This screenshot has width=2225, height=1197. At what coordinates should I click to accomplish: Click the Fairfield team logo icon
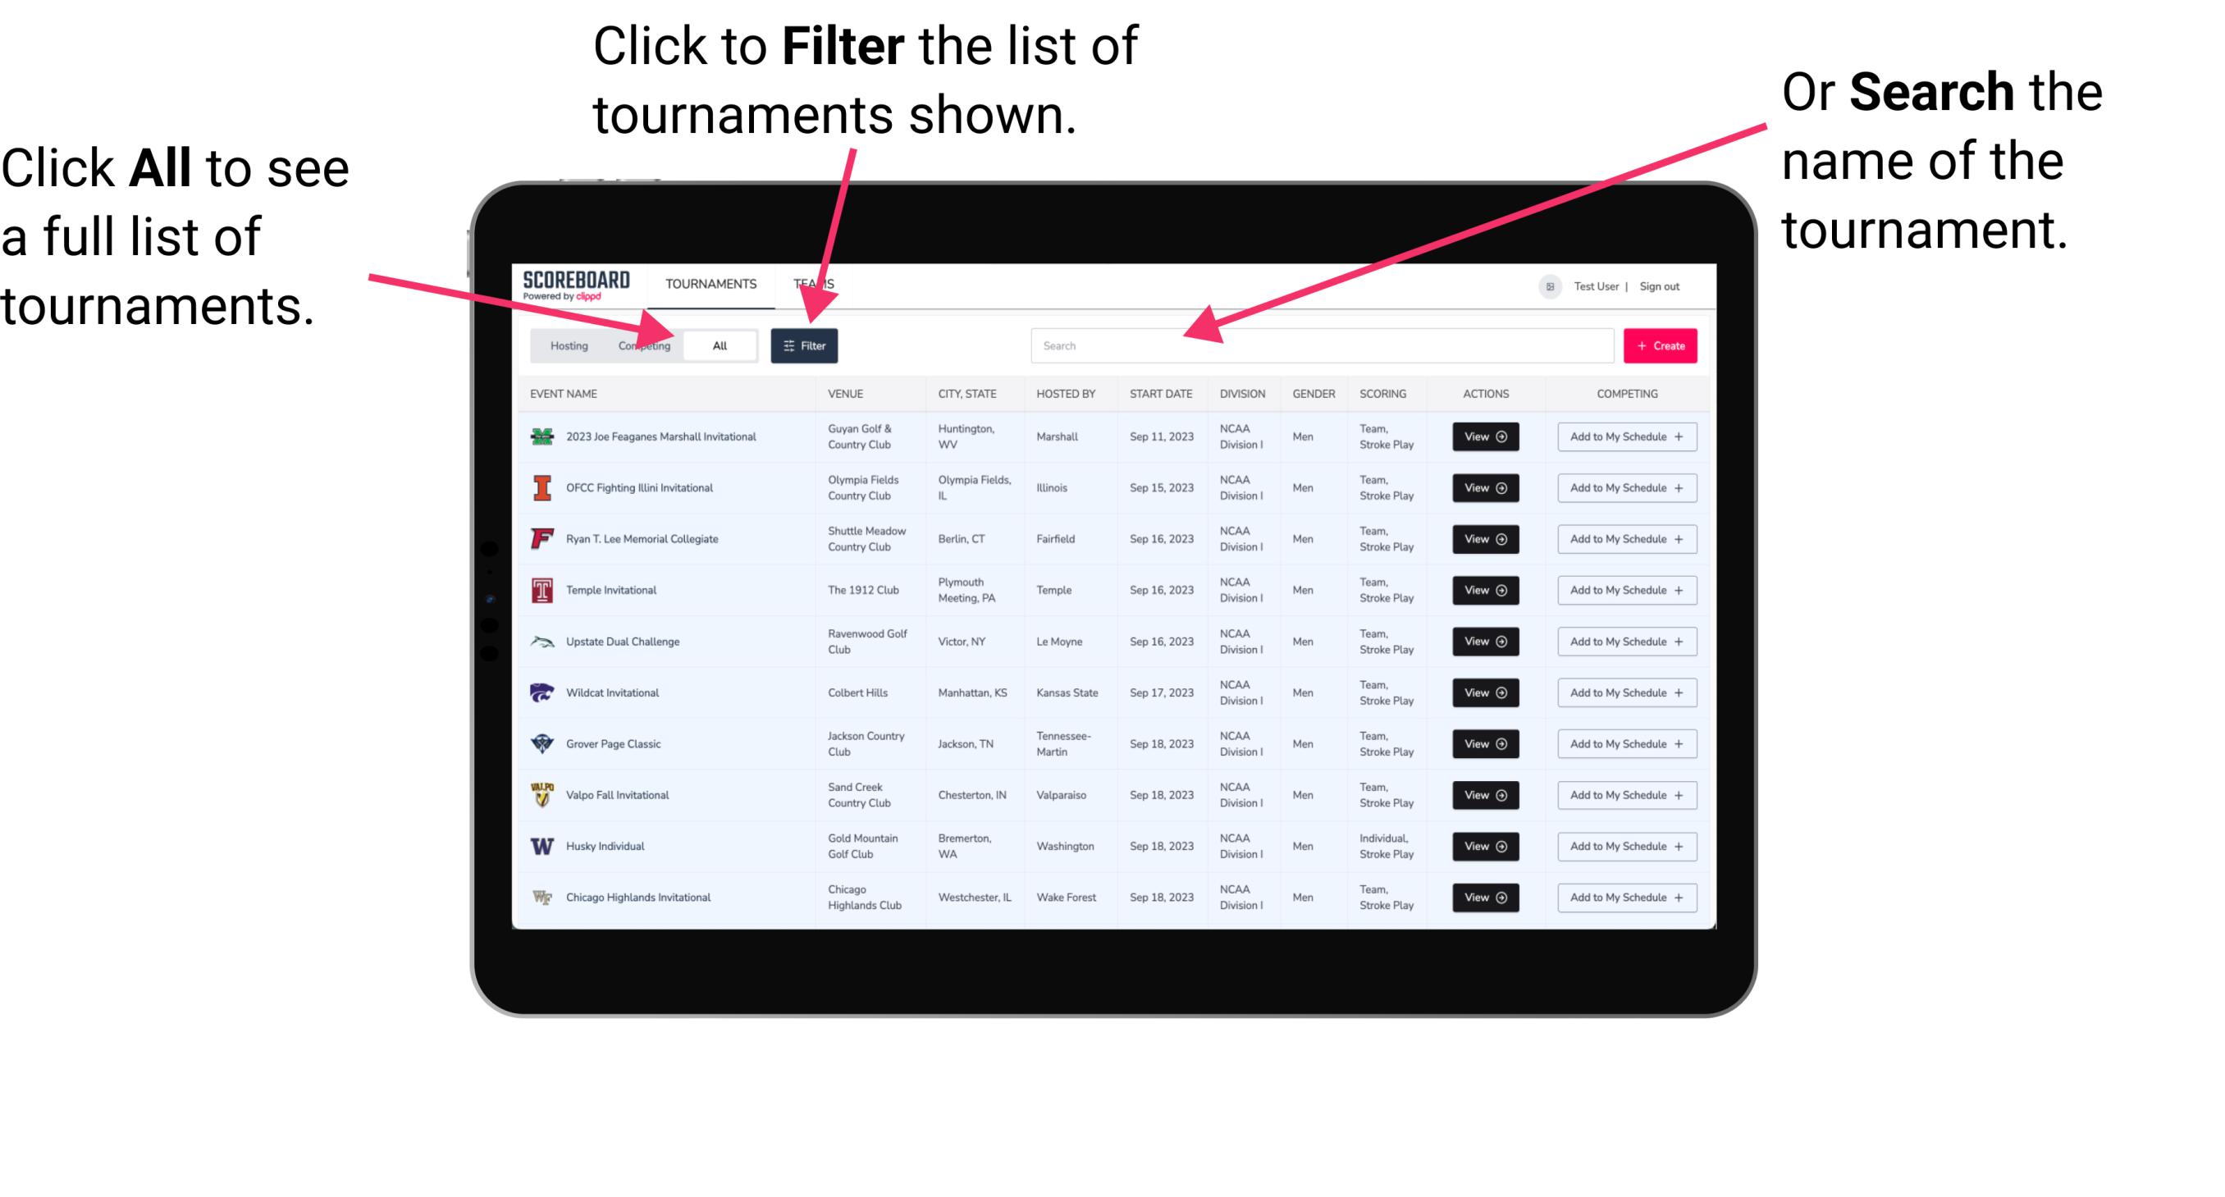point(544,540)
